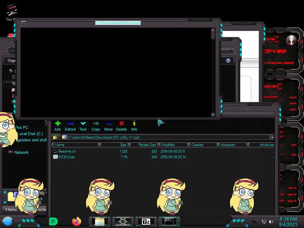Select the SFCEW.bat file row
Viewport: 304px width, 228px height.
(163, 157)
